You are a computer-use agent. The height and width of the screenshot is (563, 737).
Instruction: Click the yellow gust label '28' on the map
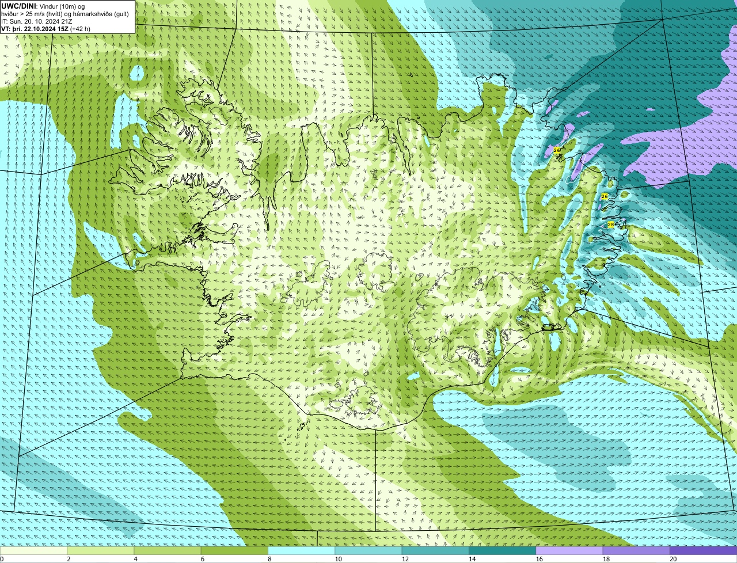point(611,225)
